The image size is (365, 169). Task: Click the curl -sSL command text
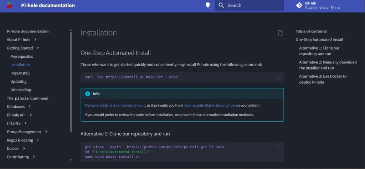(x=131, y=77)
